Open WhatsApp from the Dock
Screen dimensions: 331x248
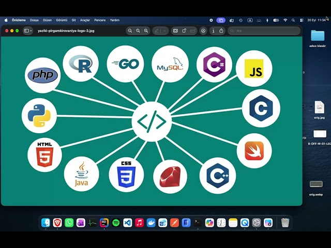click(x=69, y=223)
